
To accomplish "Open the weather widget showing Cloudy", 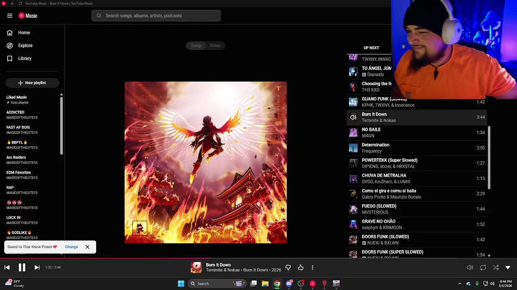I will [15, 284].
